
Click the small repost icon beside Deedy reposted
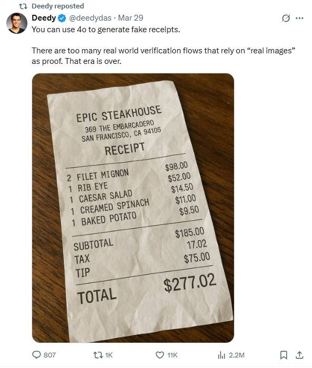23,6
